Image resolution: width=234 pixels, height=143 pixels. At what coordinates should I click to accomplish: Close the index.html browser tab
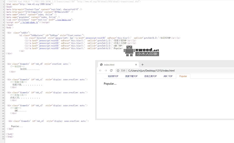pyautogui.click(x=136, y=65)
